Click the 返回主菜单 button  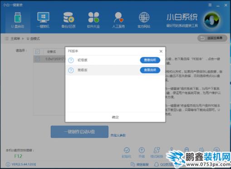(x=212, y=38)
